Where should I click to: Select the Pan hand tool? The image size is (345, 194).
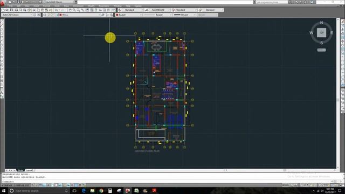click(x=70, y=10)
